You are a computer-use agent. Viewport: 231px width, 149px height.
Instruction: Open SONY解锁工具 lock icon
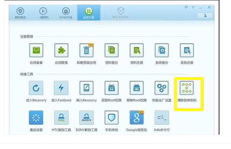[x=86, y=118]
